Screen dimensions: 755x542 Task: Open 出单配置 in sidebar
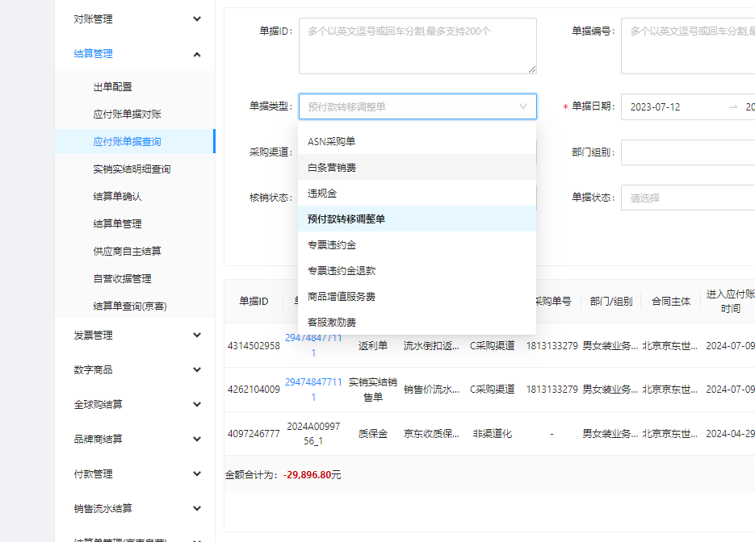112,87
